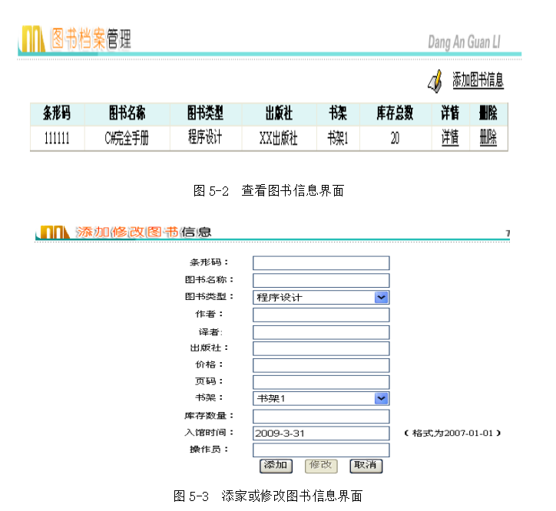Focus the 出版社 input field
The height and width of the screenshot is (511, 556).
[321, 348]
